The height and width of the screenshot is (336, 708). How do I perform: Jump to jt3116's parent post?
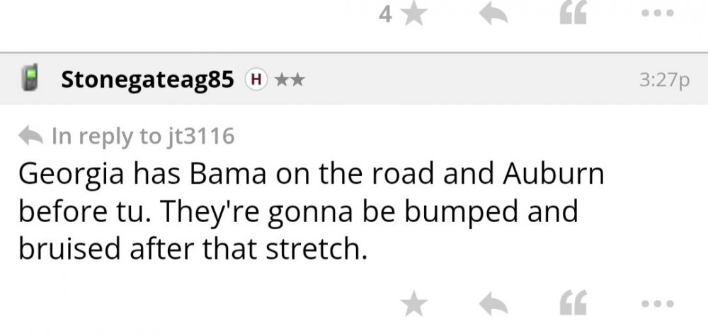pos(200,135)
